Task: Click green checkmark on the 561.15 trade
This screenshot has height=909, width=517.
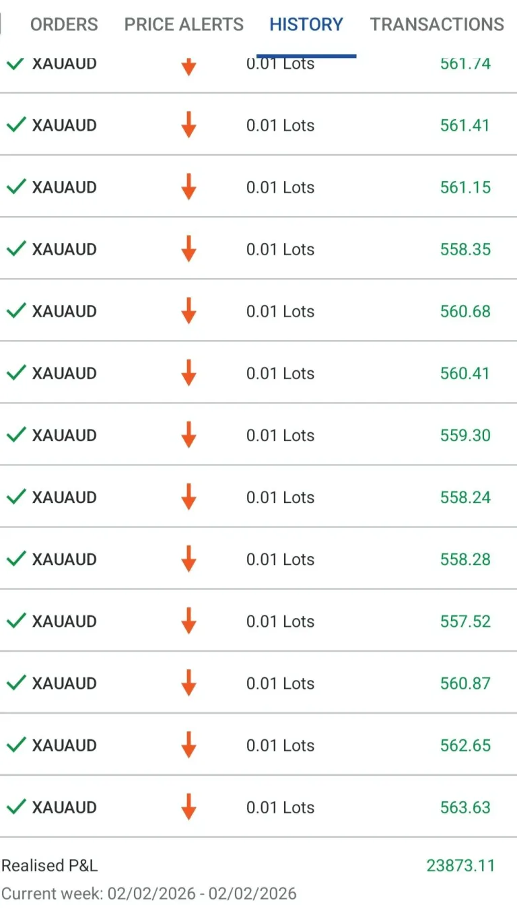Action: pyautogui.click(x=15, y=187)
